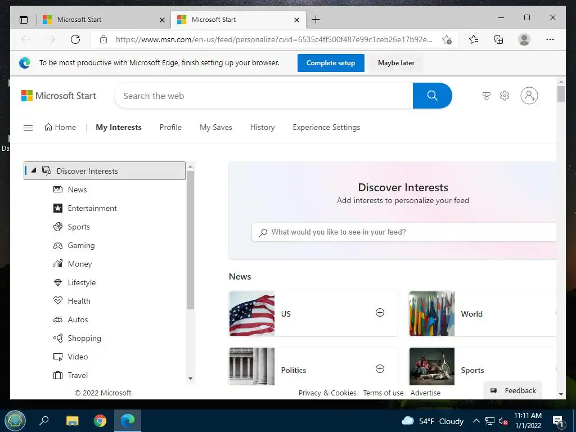
Task: Open the page settings gear icon
Action: point(505,96)
